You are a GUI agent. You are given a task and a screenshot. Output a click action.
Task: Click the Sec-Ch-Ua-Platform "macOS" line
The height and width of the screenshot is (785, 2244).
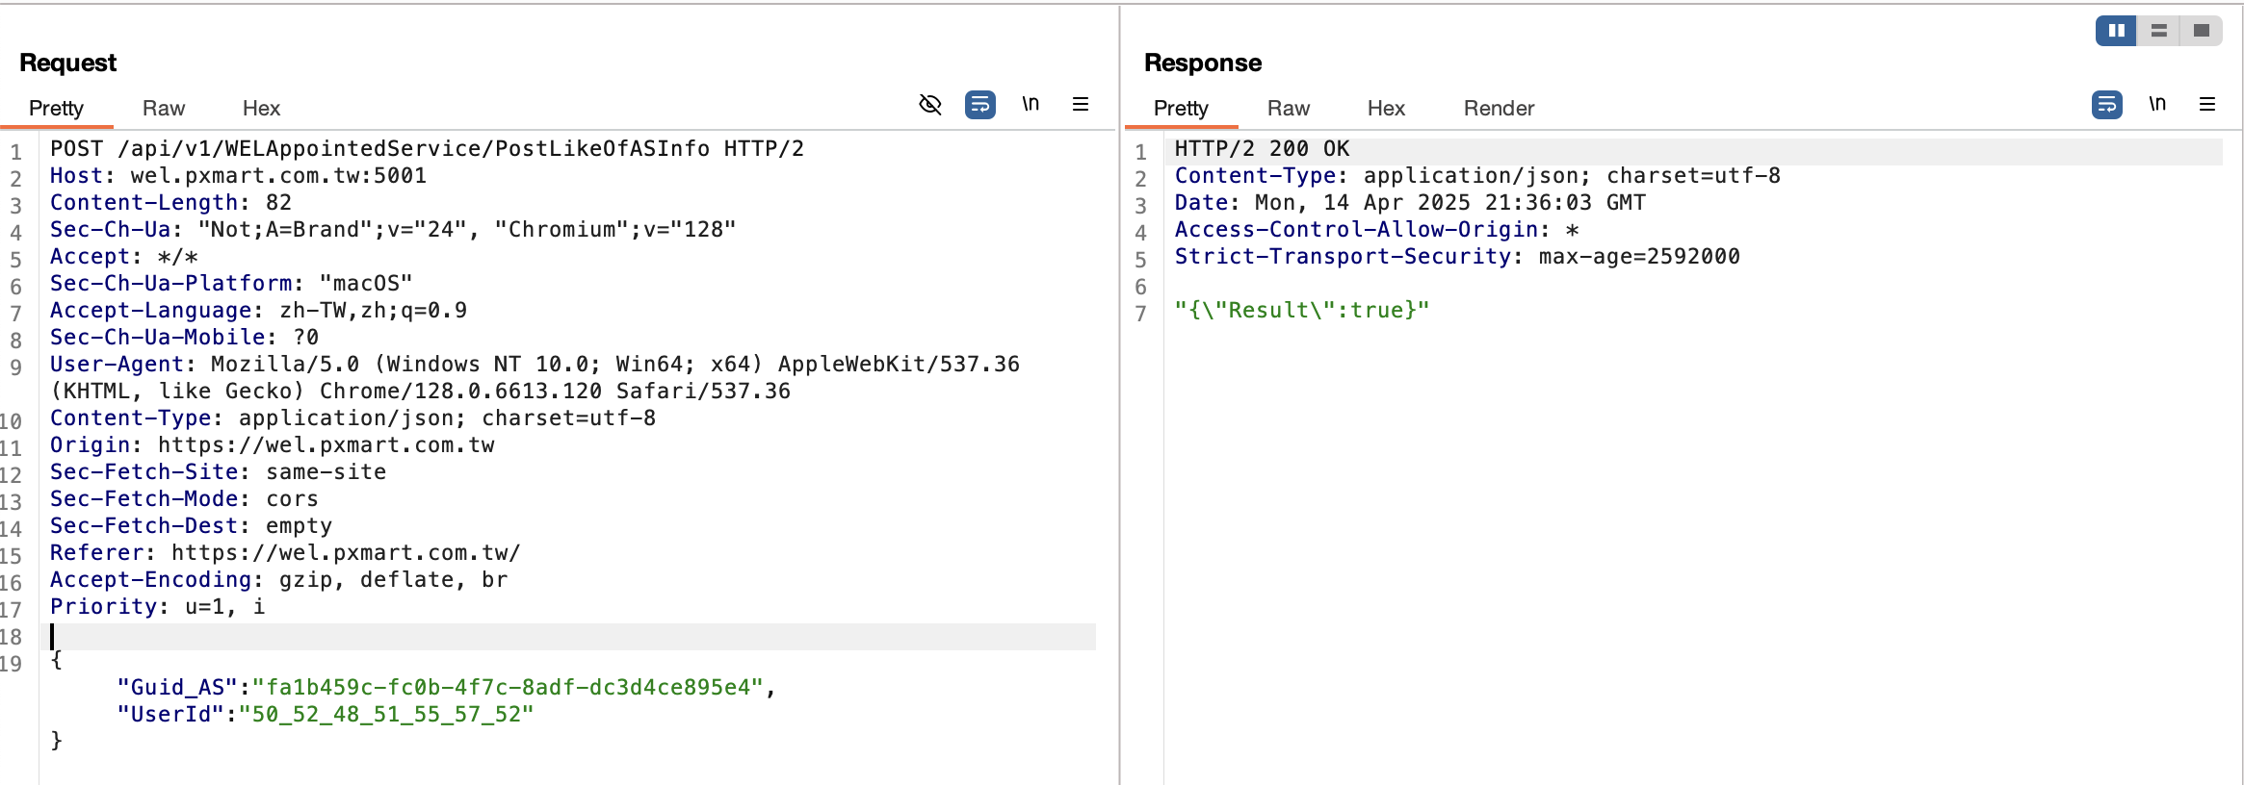[231, 284]
